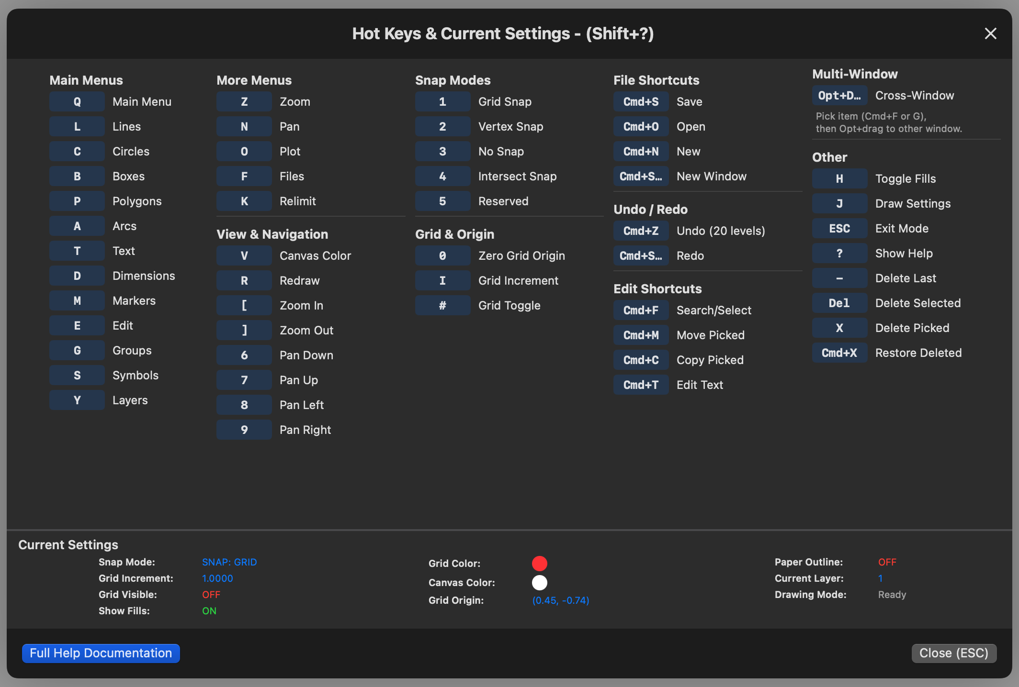Click the S key badge for Symbols
Screen dimensions: 1019x687
click(x=77, y=375)
